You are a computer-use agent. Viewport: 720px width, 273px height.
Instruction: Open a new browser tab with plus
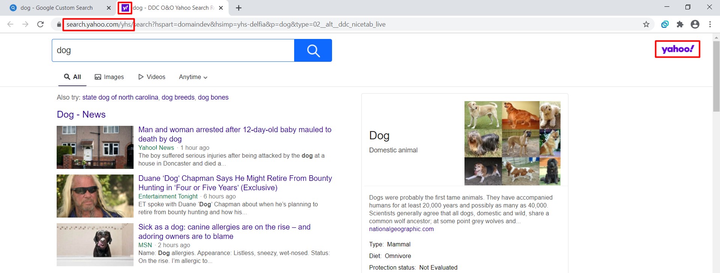239,8
